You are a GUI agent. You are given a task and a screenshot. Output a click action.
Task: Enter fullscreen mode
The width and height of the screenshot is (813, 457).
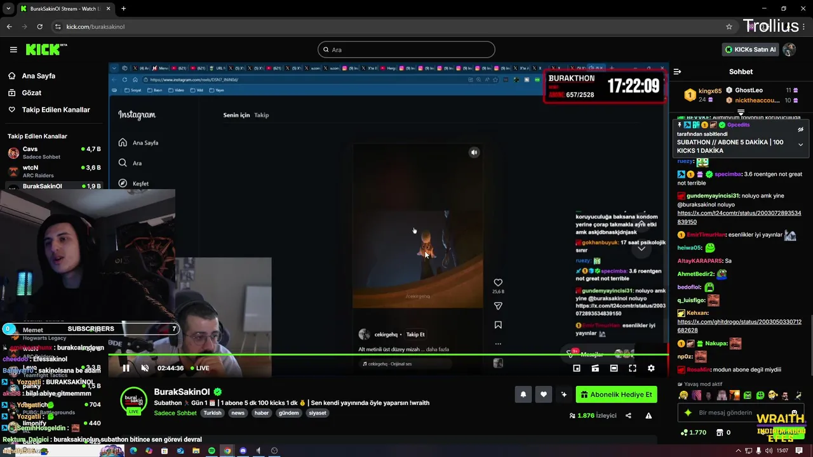point(633,368)
